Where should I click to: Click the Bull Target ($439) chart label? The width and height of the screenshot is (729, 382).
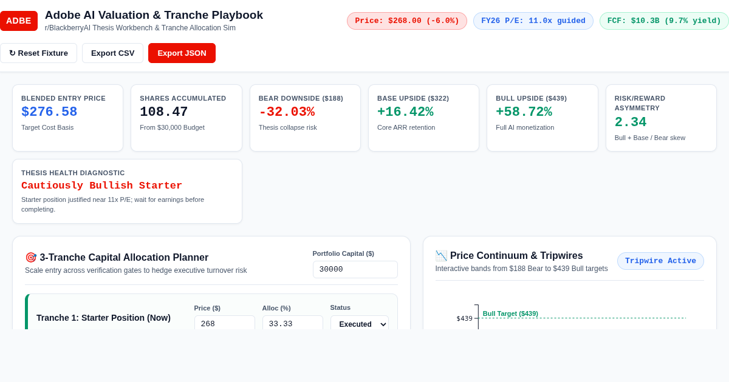(510, 313)
